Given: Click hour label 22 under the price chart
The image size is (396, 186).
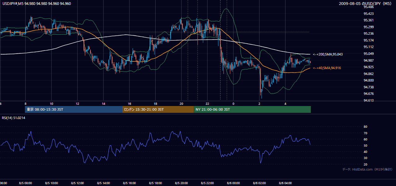Looking at the screenshot, I should coord(208,104).
